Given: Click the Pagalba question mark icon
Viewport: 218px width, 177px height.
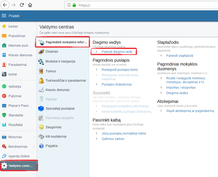Looking at the screenshot, I should tap(41, 146).
